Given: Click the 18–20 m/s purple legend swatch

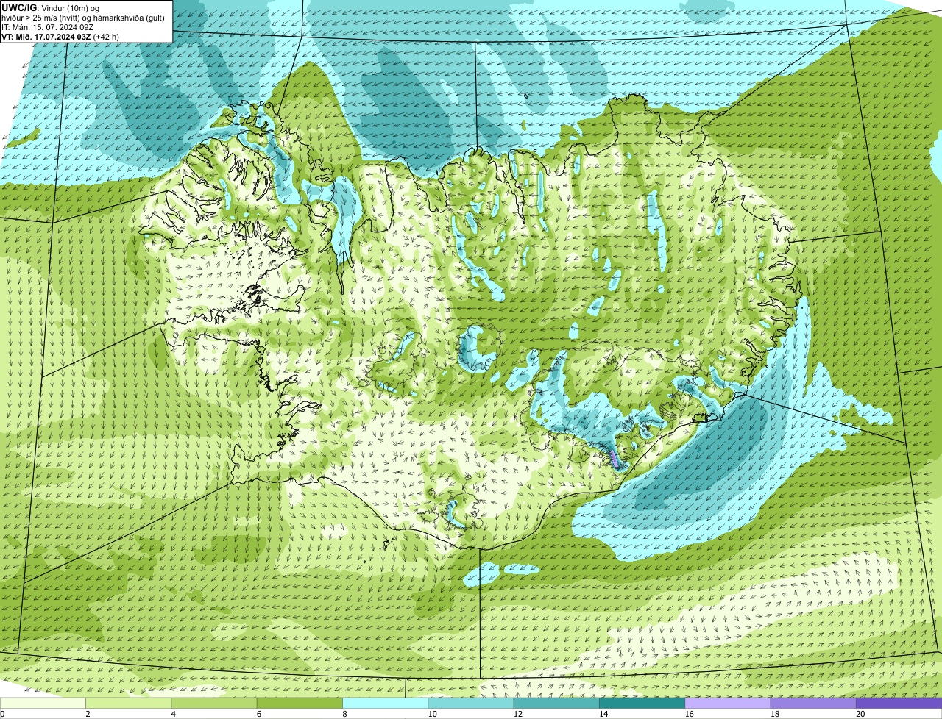Looking at the screenshot, I should [813, 704].
